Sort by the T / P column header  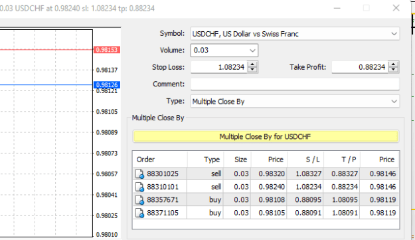[342, 160]
